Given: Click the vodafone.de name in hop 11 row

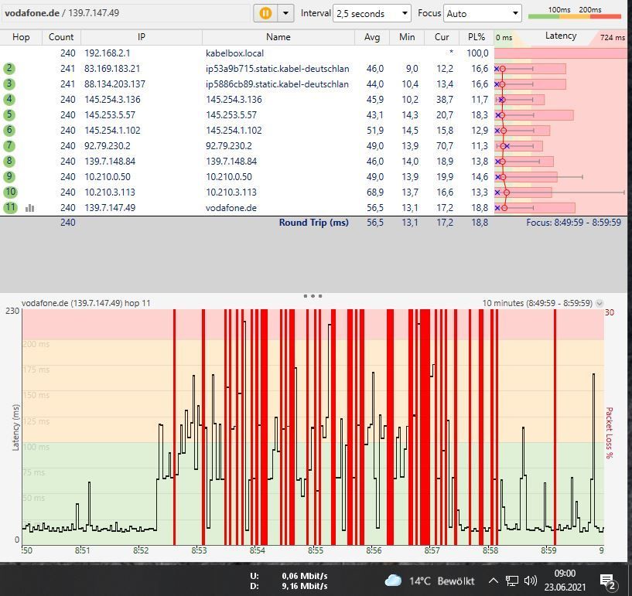Looking at the screenshot, I should tap(231, 208).
